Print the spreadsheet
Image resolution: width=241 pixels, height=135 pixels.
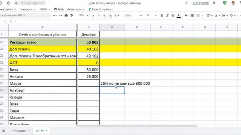[x=66, y=15]
